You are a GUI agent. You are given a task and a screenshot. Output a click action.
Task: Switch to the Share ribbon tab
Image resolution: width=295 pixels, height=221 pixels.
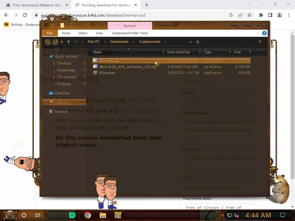(x=83, y=33)
